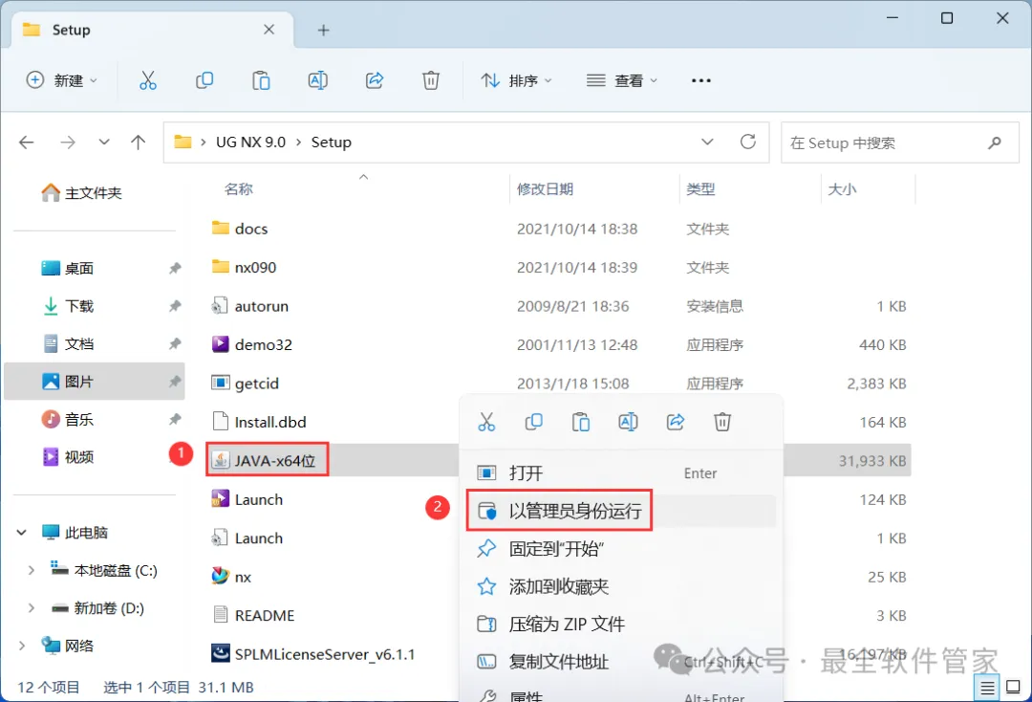The width and height of the screenshot is (1032, 702).
Task: Expand address bar history dropdown
Action: [x=707, y=142]
